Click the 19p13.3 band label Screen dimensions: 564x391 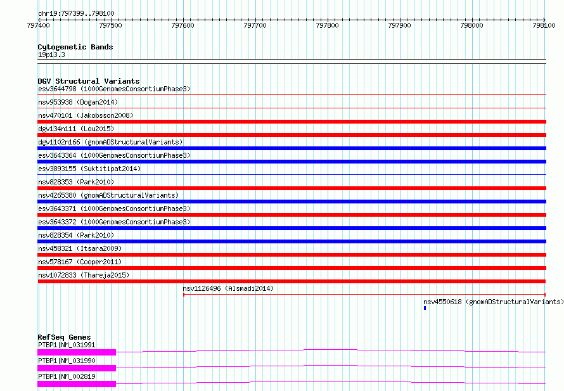[51, 54]
